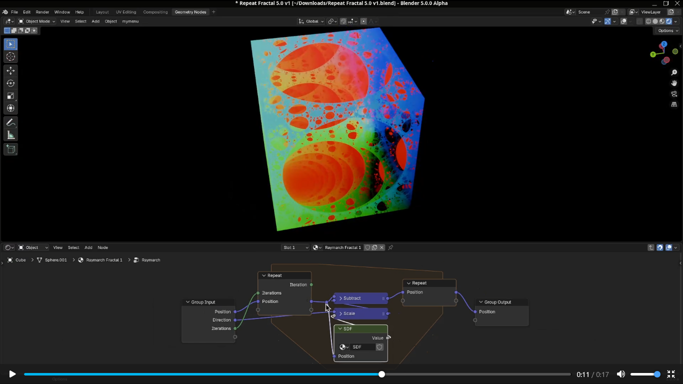Select the Add Cube tool
Screen dimensions: 683x384
10,149
